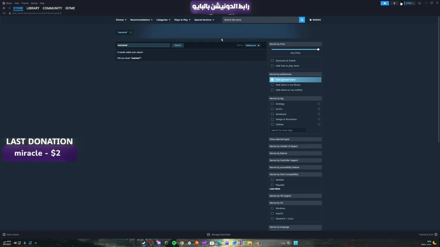Filter by Windows OS

pyautogui.click(x=272, y=208)
